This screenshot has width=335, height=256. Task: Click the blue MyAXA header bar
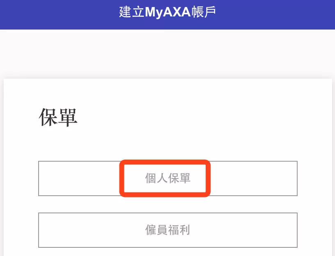167,15
